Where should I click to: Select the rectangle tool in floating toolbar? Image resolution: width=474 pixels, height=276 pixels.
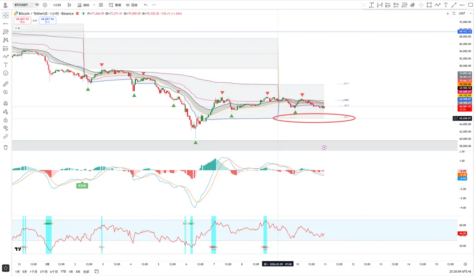(429, 5)
